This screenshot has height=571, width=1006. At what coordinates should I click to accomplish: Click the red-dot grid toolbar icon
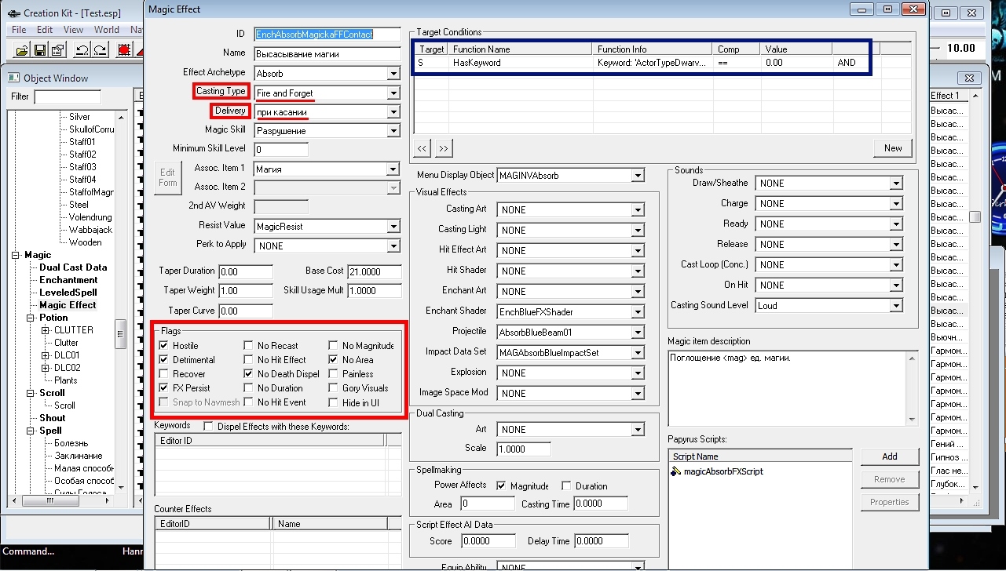point(124,50)
